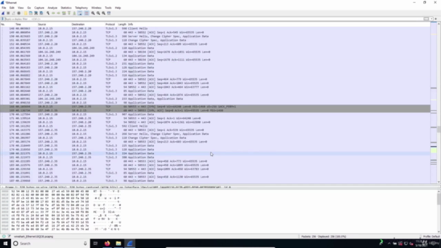Viewport: 441px width, 248px height.
Task: Save this capture file
Action: (x=30, y=13)
